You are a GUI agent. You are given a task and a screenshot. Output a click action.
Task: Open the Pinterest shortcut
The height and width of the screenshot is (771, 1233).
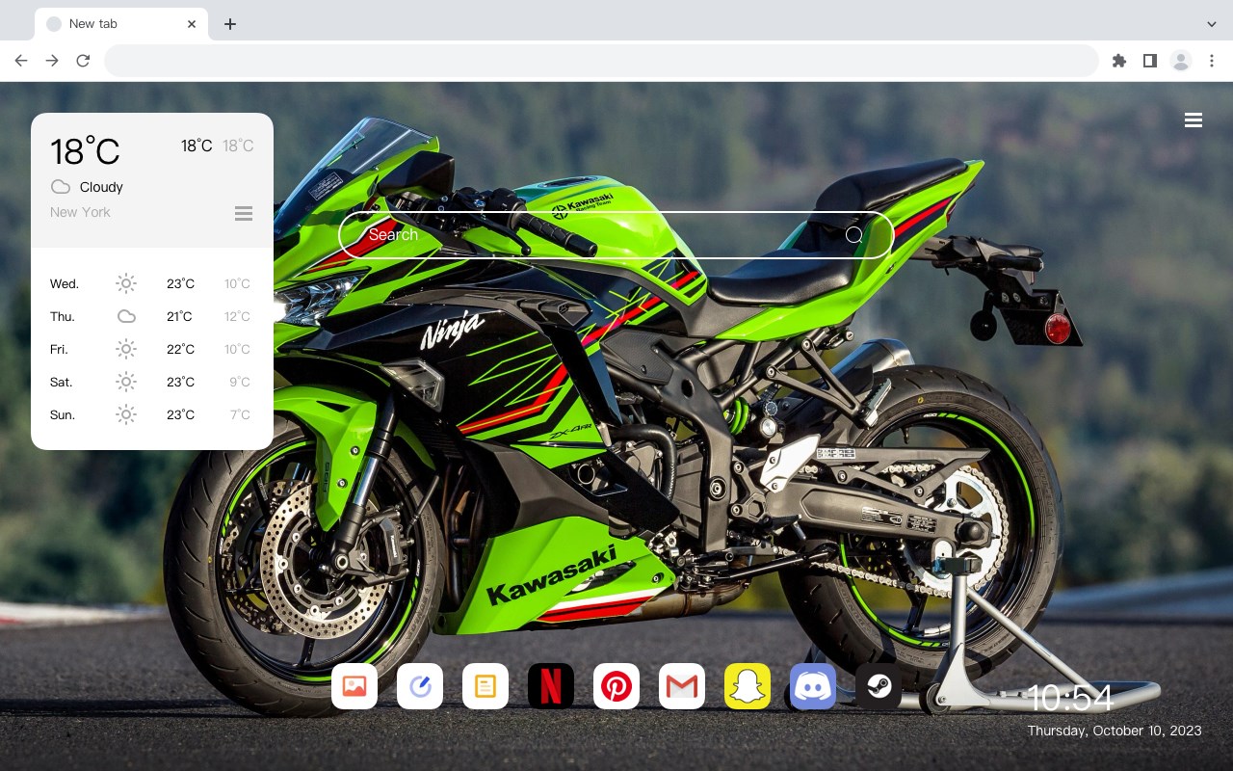coord(616,686)
